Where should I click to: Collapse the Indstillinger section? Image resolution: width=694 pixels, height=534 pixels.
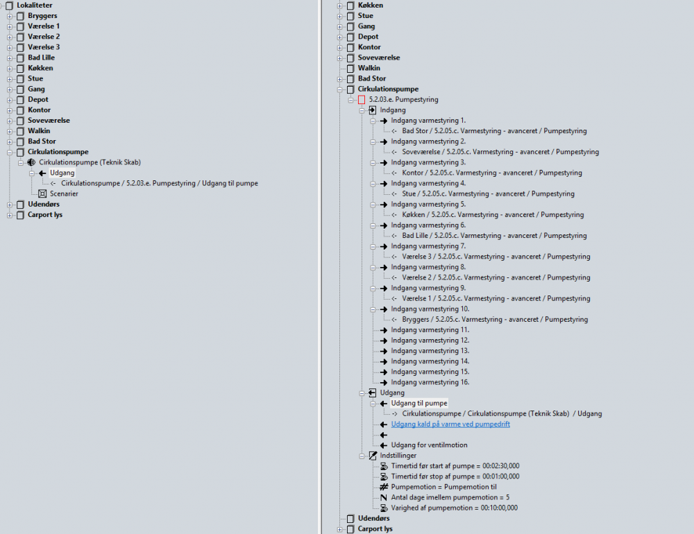pos(362,456)
